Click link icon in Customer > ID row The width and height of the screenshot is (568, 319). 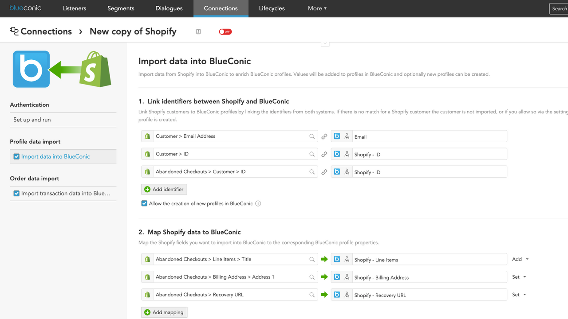pos(324,154)
